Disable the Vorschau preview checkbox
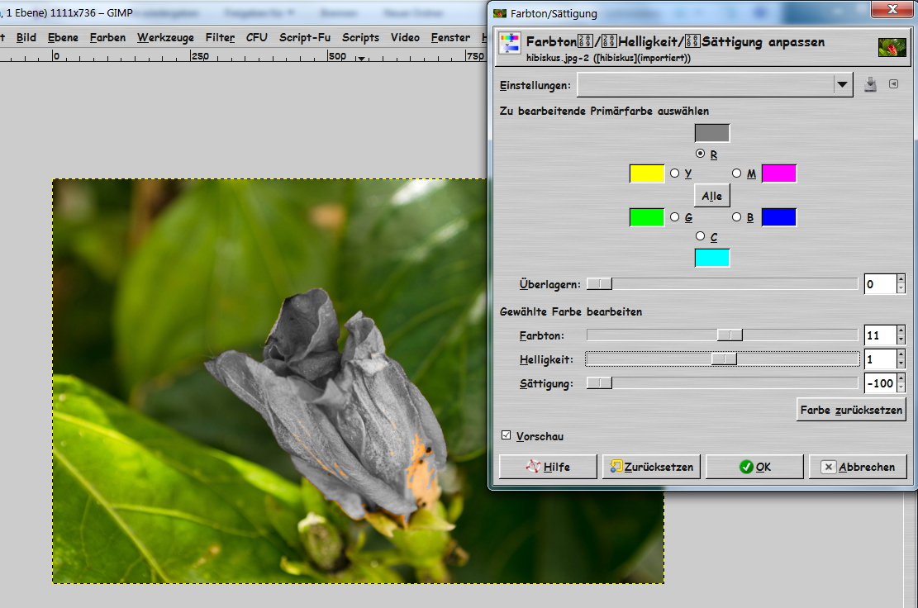The height and width of the screenshot is (608, 918). pyautogui.click(x=507, y=435)
